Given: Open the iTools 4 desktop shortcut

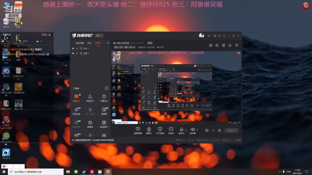Looking at the screenshot, I should pos(6,154).
